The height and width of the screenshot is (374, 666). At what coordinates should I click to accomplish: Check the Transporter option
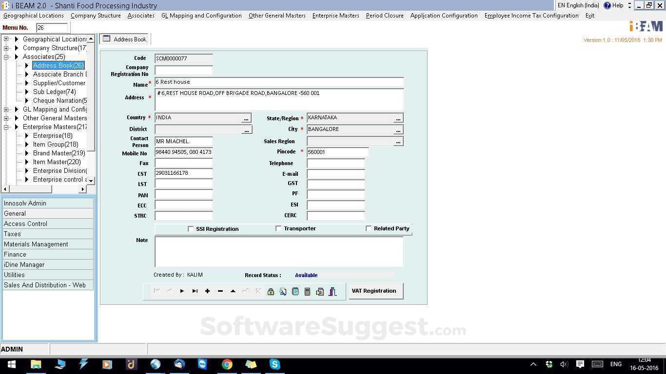[278, 228]
